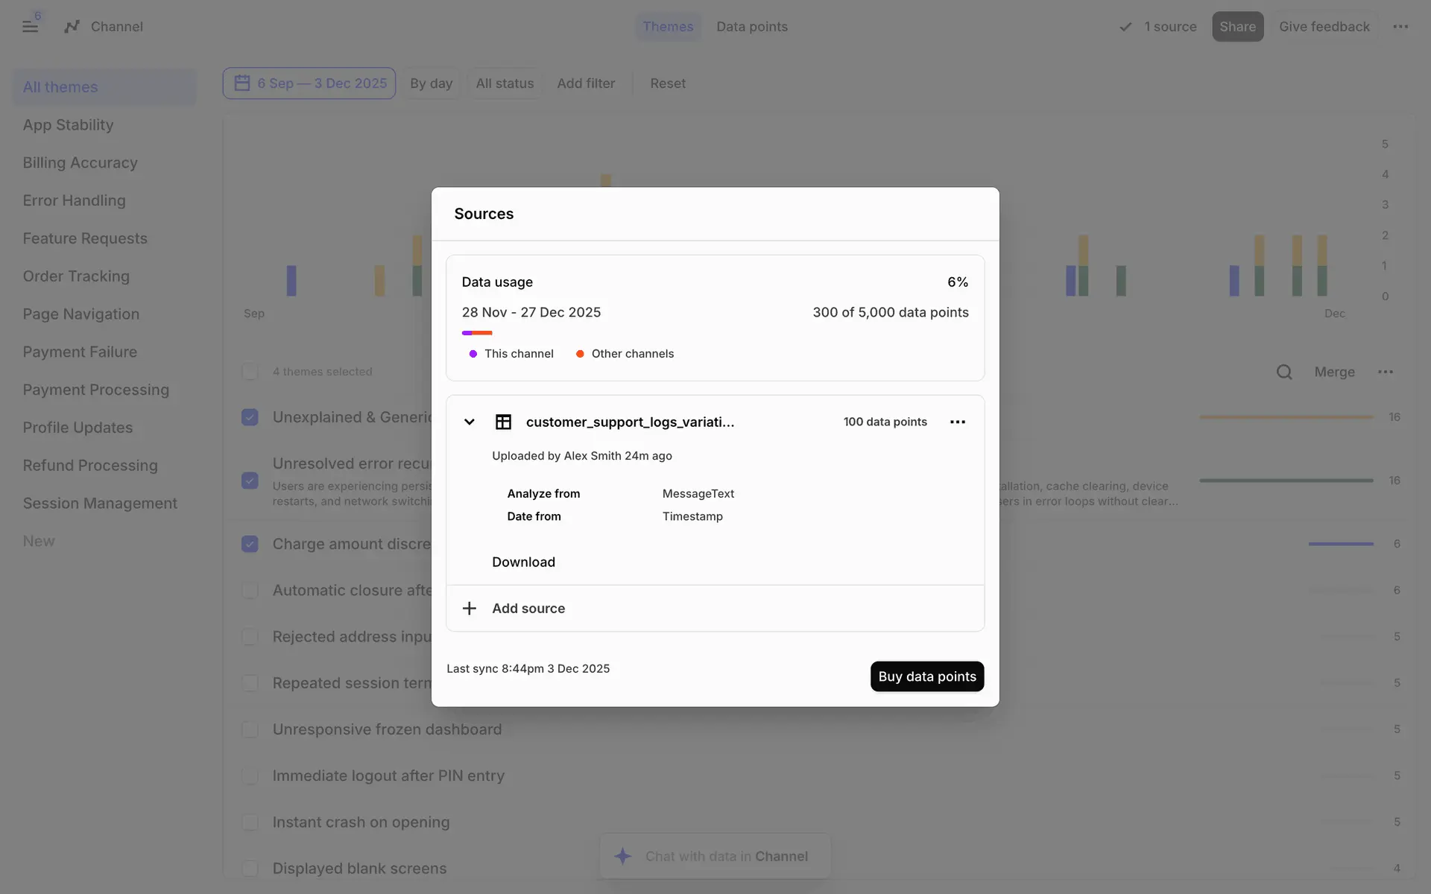Image resolution: width=1431 pixels, height=894 pixels.
Task: Collapse the customer_support_logs source chevron
Action: (x=470, y=422)
